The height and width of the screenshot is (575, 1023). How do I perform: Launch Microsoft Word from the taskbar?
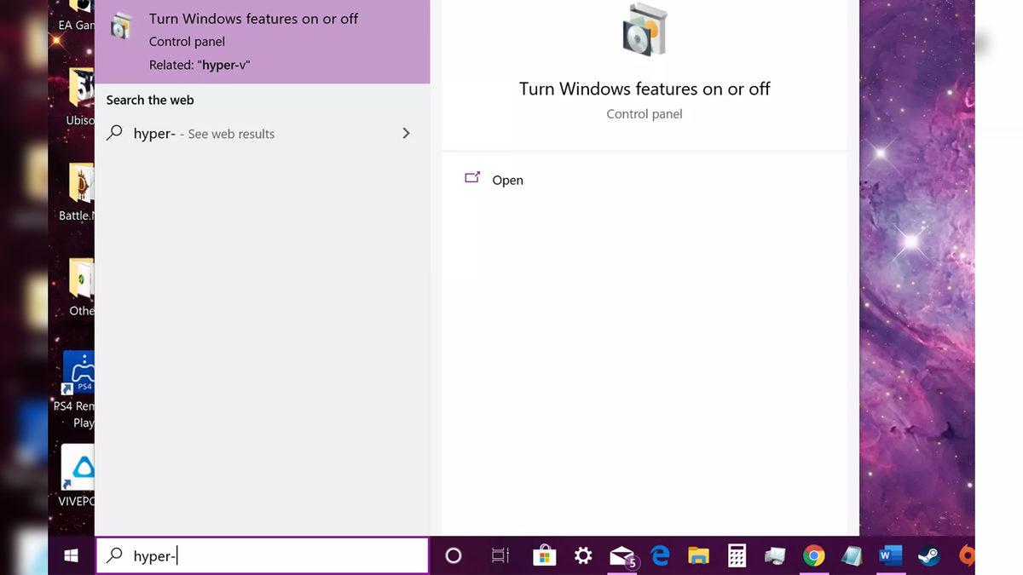(x=889, y=555)
